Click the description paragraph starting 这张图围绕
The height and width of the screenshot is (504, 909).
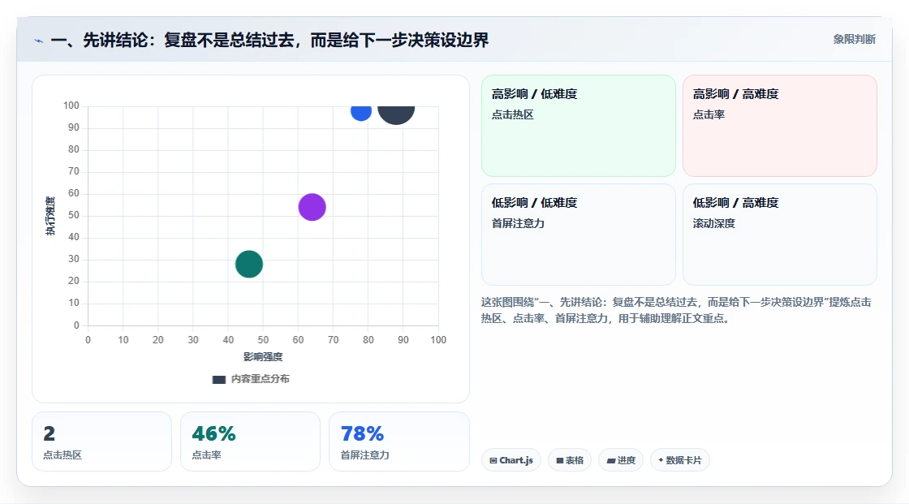click(x=676, y=310)
